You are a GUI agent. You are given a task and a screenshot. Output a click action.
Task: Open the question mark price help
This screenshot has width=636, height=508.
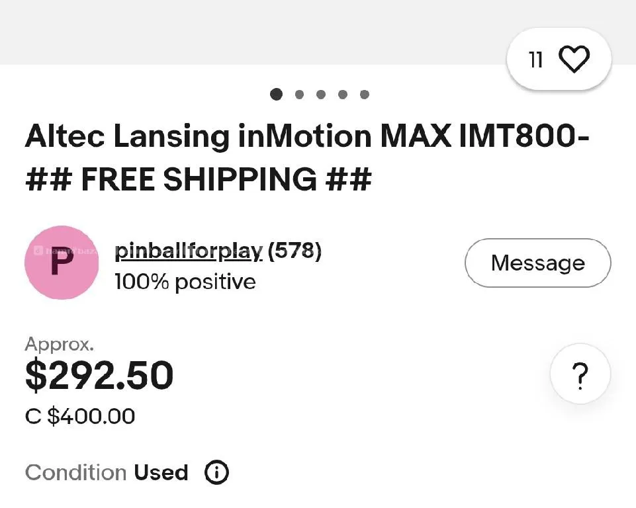[x=580, y=375]
